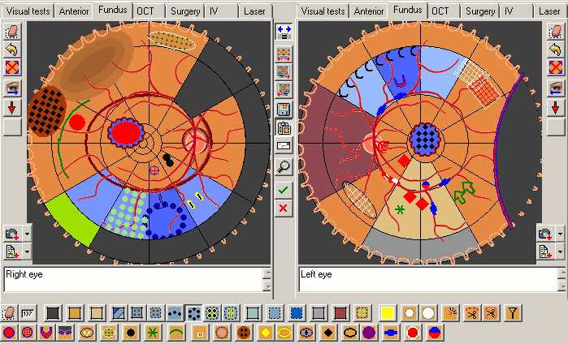Toggle the eye icon in left toolbar
This screenshot has height=344, width=568.
click(12, 88)
